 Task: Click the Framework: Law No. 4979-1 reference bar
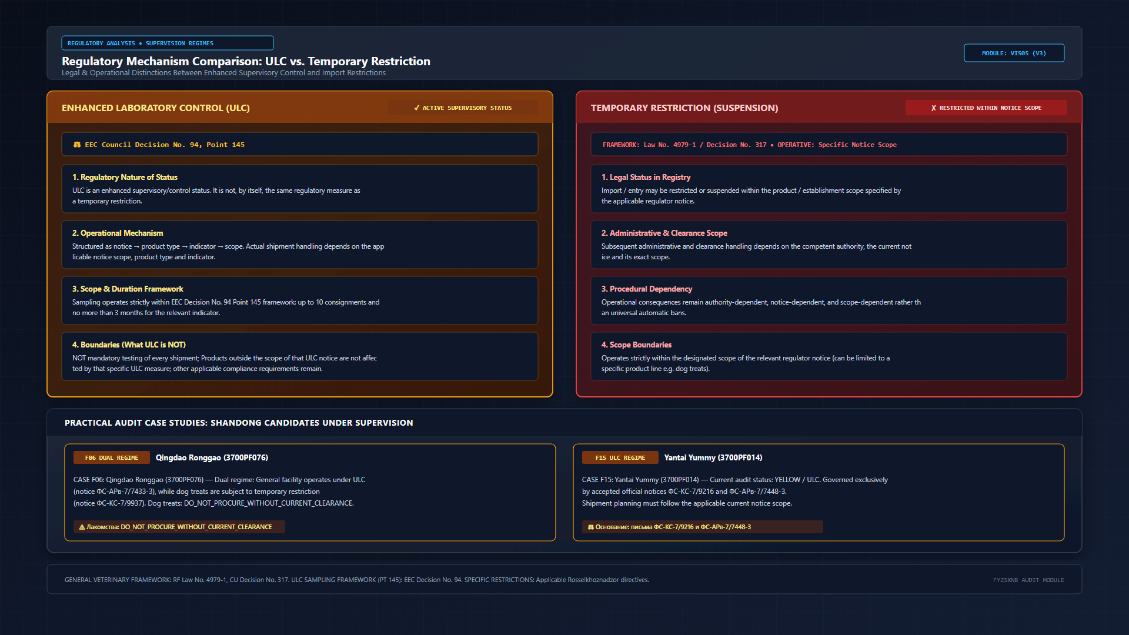click(829, 145)
